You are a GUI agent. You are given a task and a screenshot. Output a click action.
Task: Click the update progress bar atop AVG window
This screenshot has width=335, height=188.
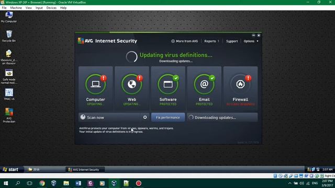click(169, 32)
